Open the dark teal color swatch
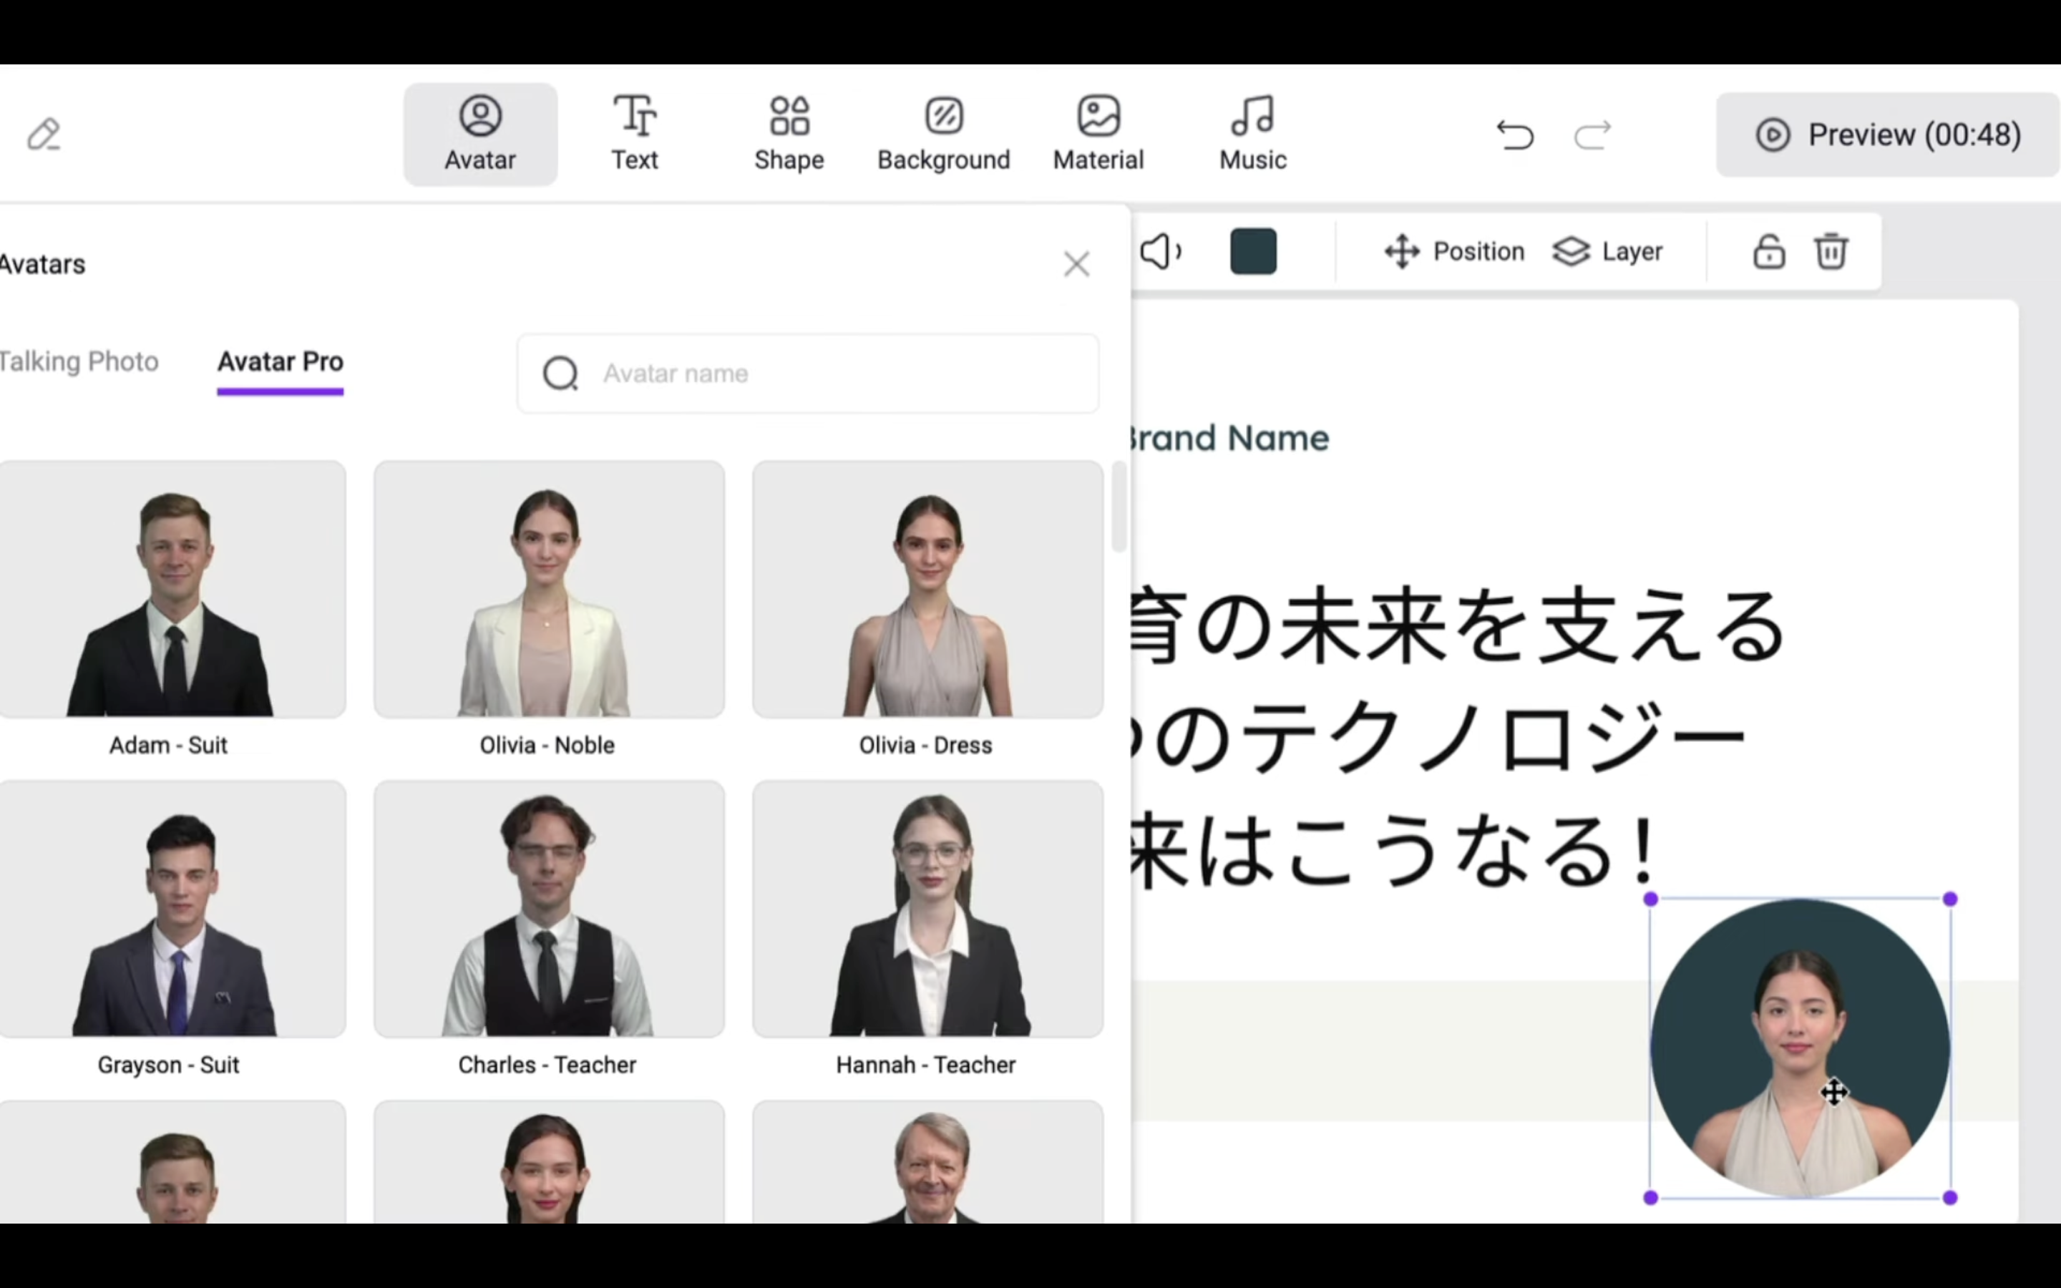The height and width of the screenshot is (1288, 2061). [x=1253, y=251]
